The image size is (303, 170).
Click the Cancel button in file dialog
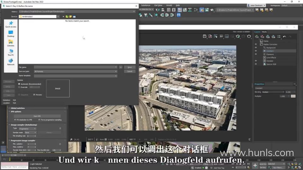click(x=129, y=71)
